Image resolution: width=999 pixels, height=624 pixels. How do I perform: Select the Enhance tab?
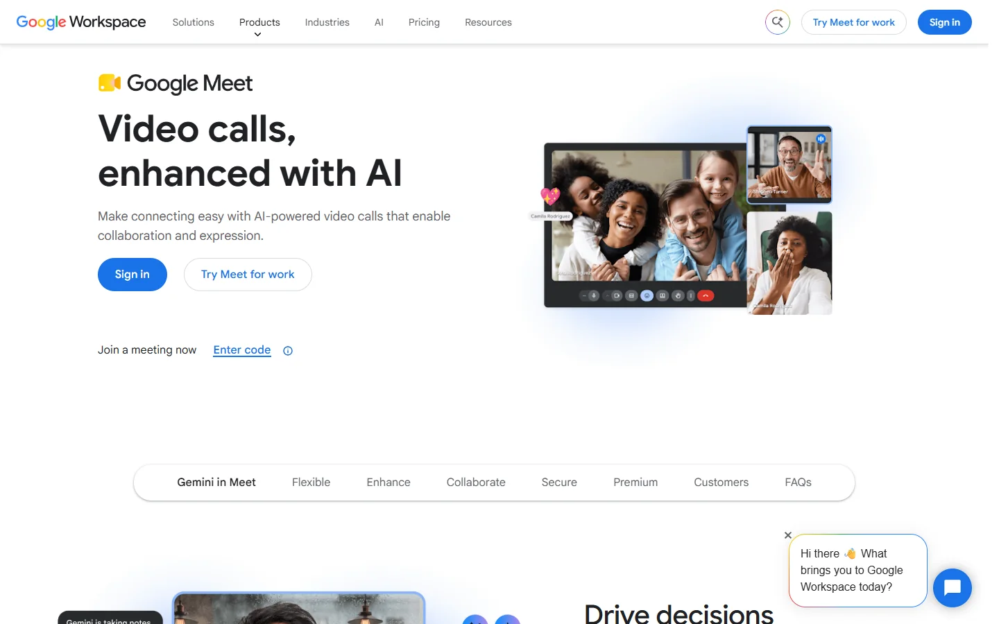point(388,483)
